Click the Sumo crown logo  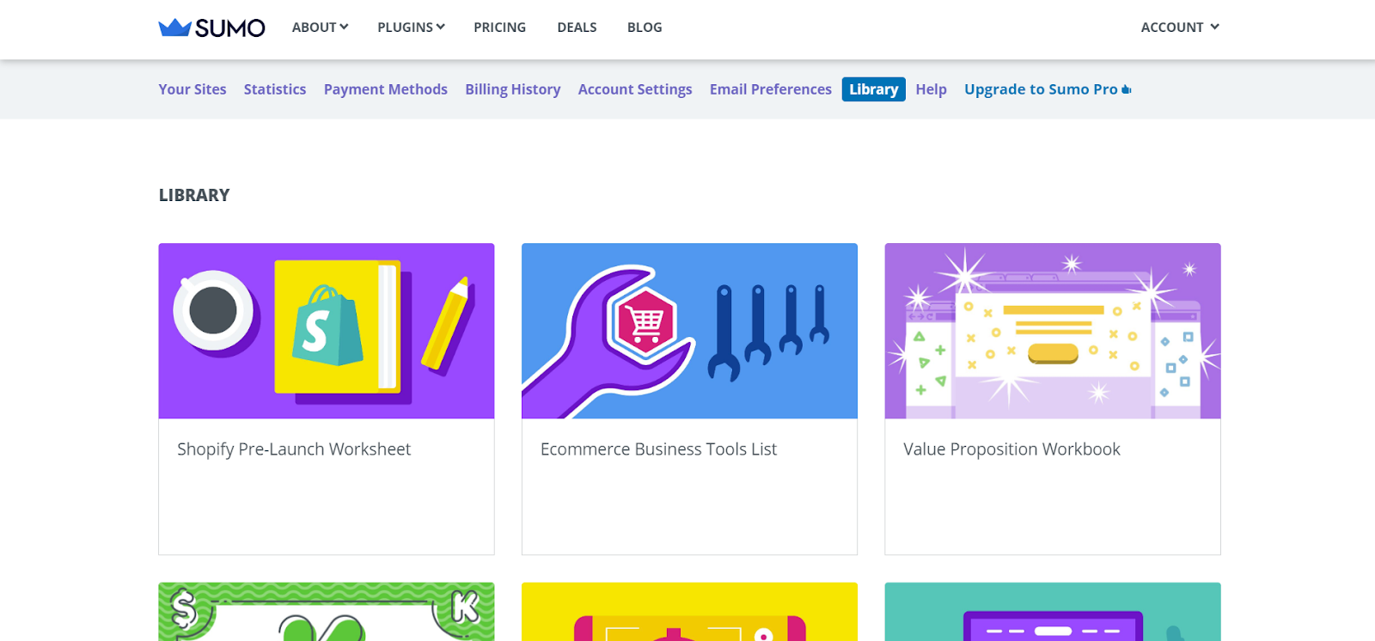pos(211,27)
